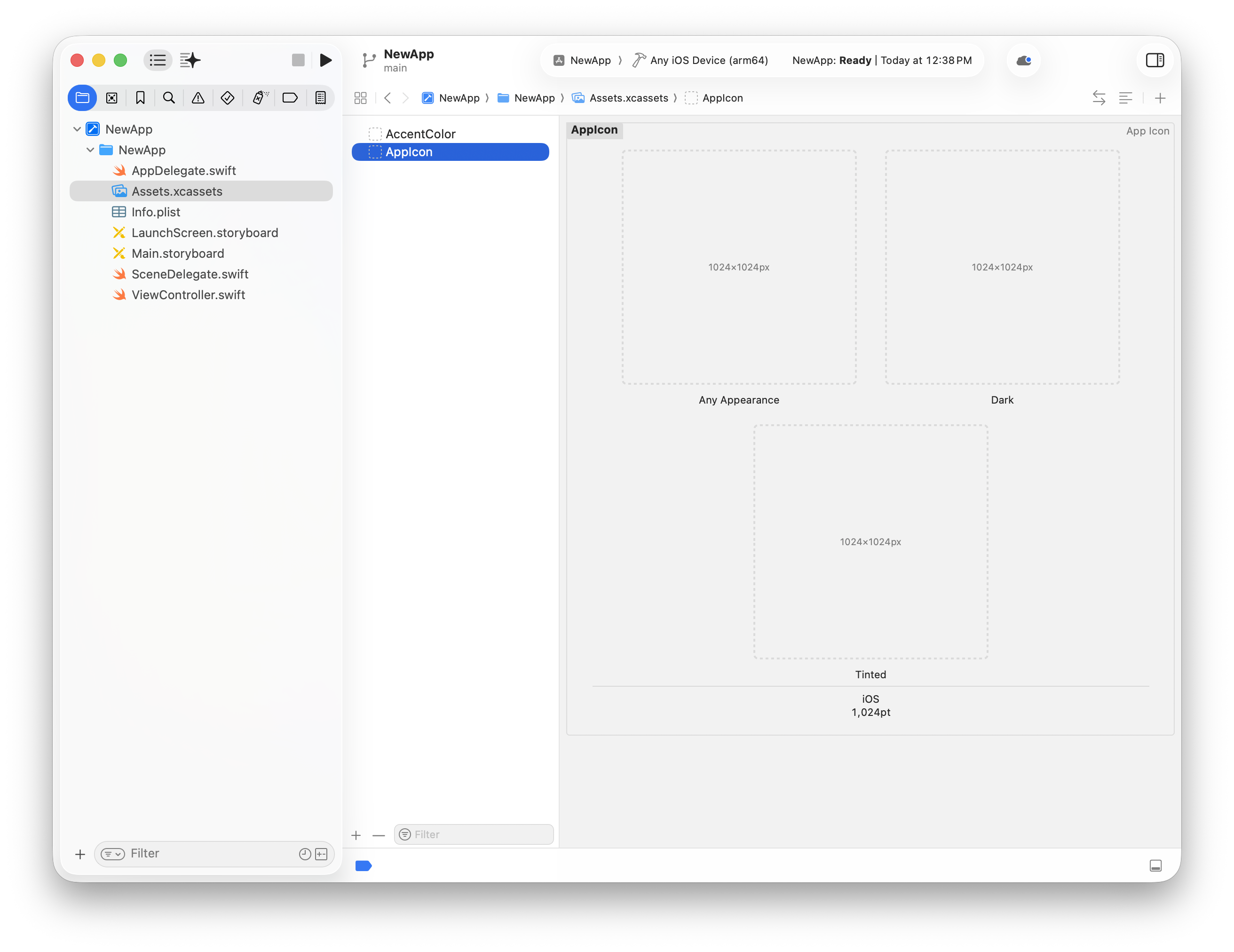Go back with the left chevron

pyautogui.click(x=388, y=98)
